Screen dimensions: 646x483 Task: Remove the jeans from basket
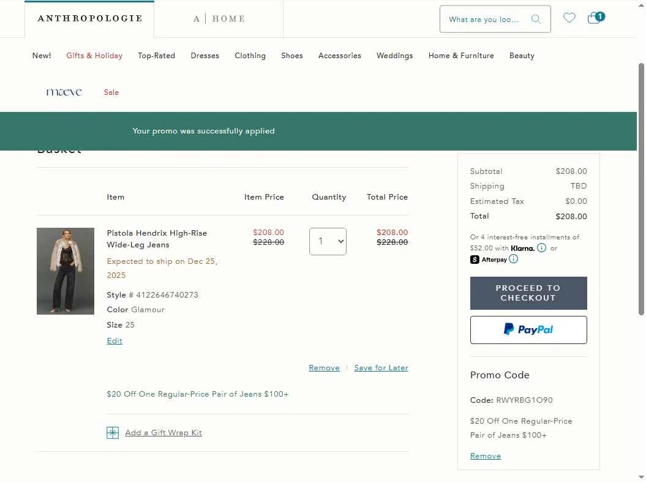[325, 368]
